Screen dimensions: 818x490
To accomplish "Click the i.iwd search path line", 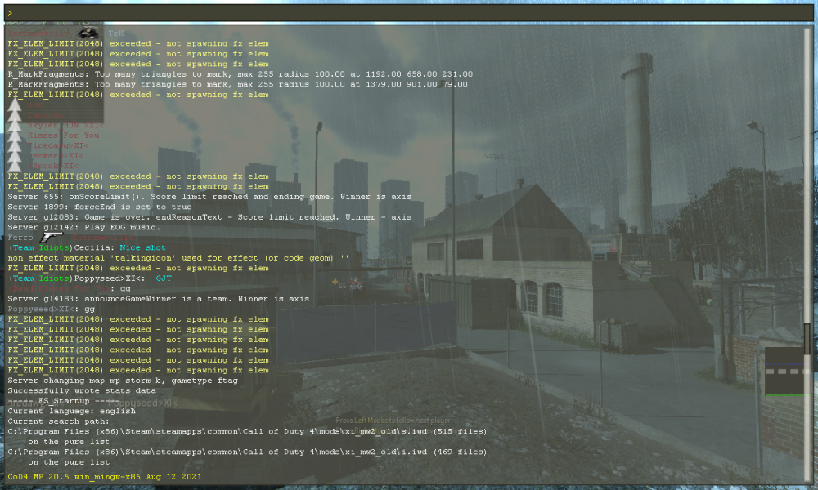I will pyautogui.click(x=247, y=452).
